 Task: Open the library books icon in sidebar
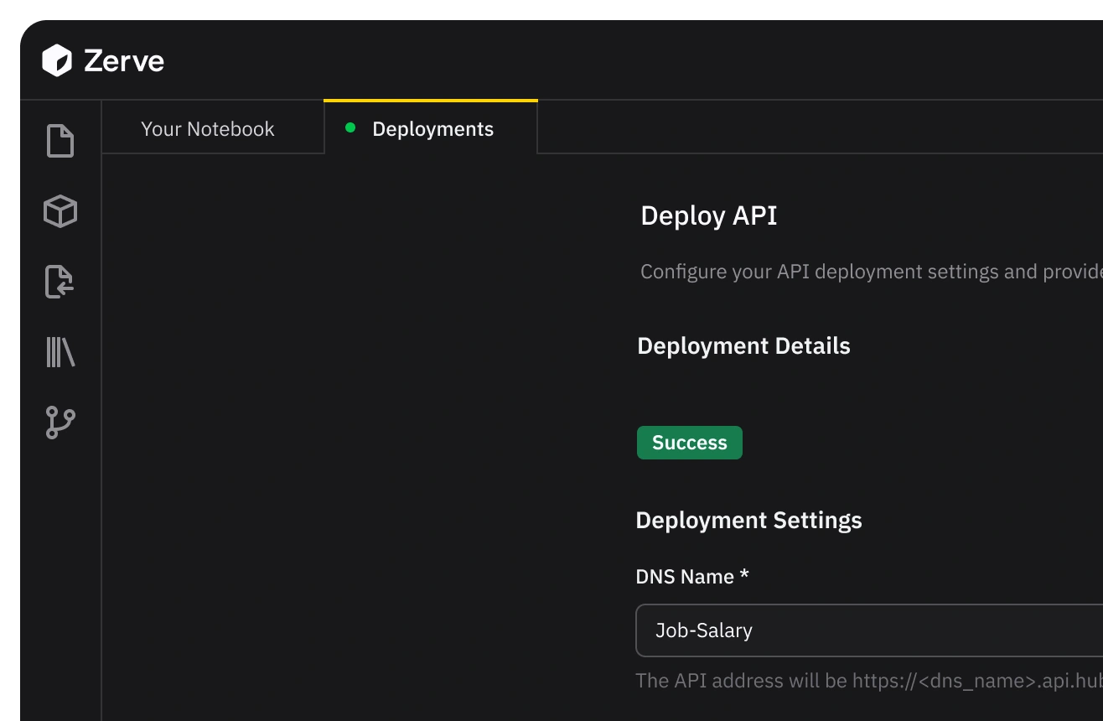tap(60, 352)
